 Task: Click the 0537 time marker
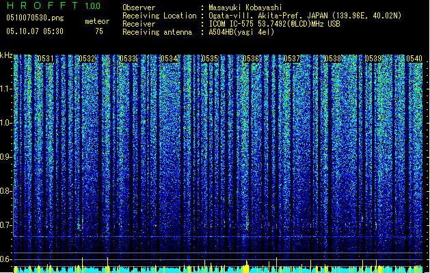coord(292,59)
